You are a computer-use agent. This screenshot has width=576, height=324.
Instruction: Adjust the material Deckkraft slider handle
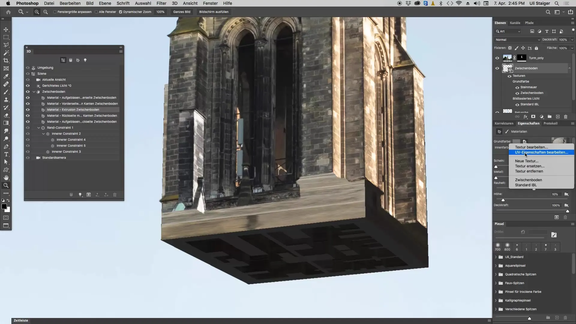[567, 211]
